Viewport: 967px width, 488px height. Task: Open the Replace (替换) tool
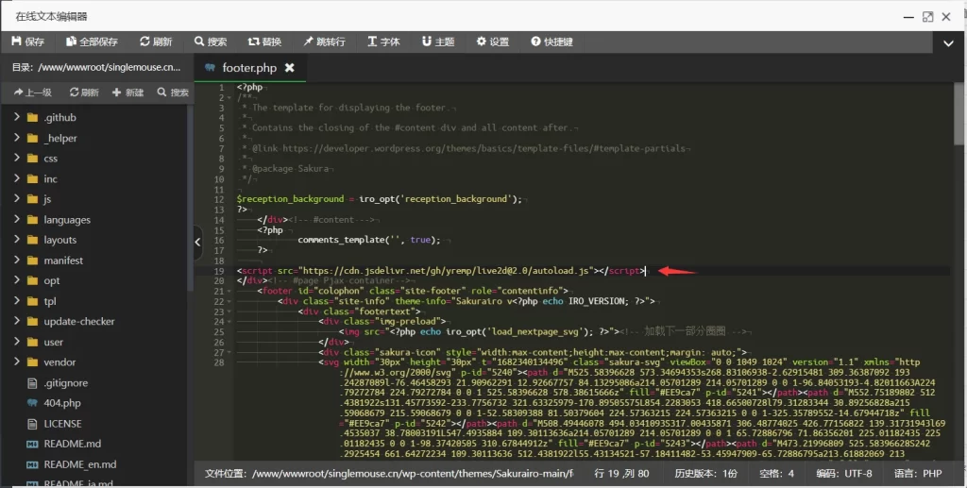coord(264,42)
